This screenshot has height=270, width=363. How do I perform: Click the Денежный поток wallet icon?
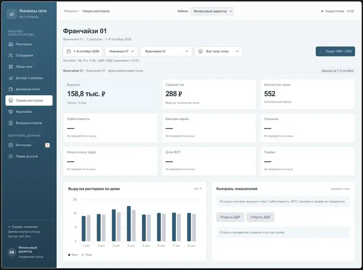[x=11, y=89]
